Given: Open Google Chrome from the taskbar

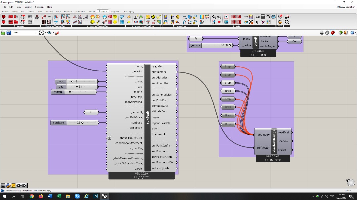Looking at the screenshot, I should click(32, 196).
